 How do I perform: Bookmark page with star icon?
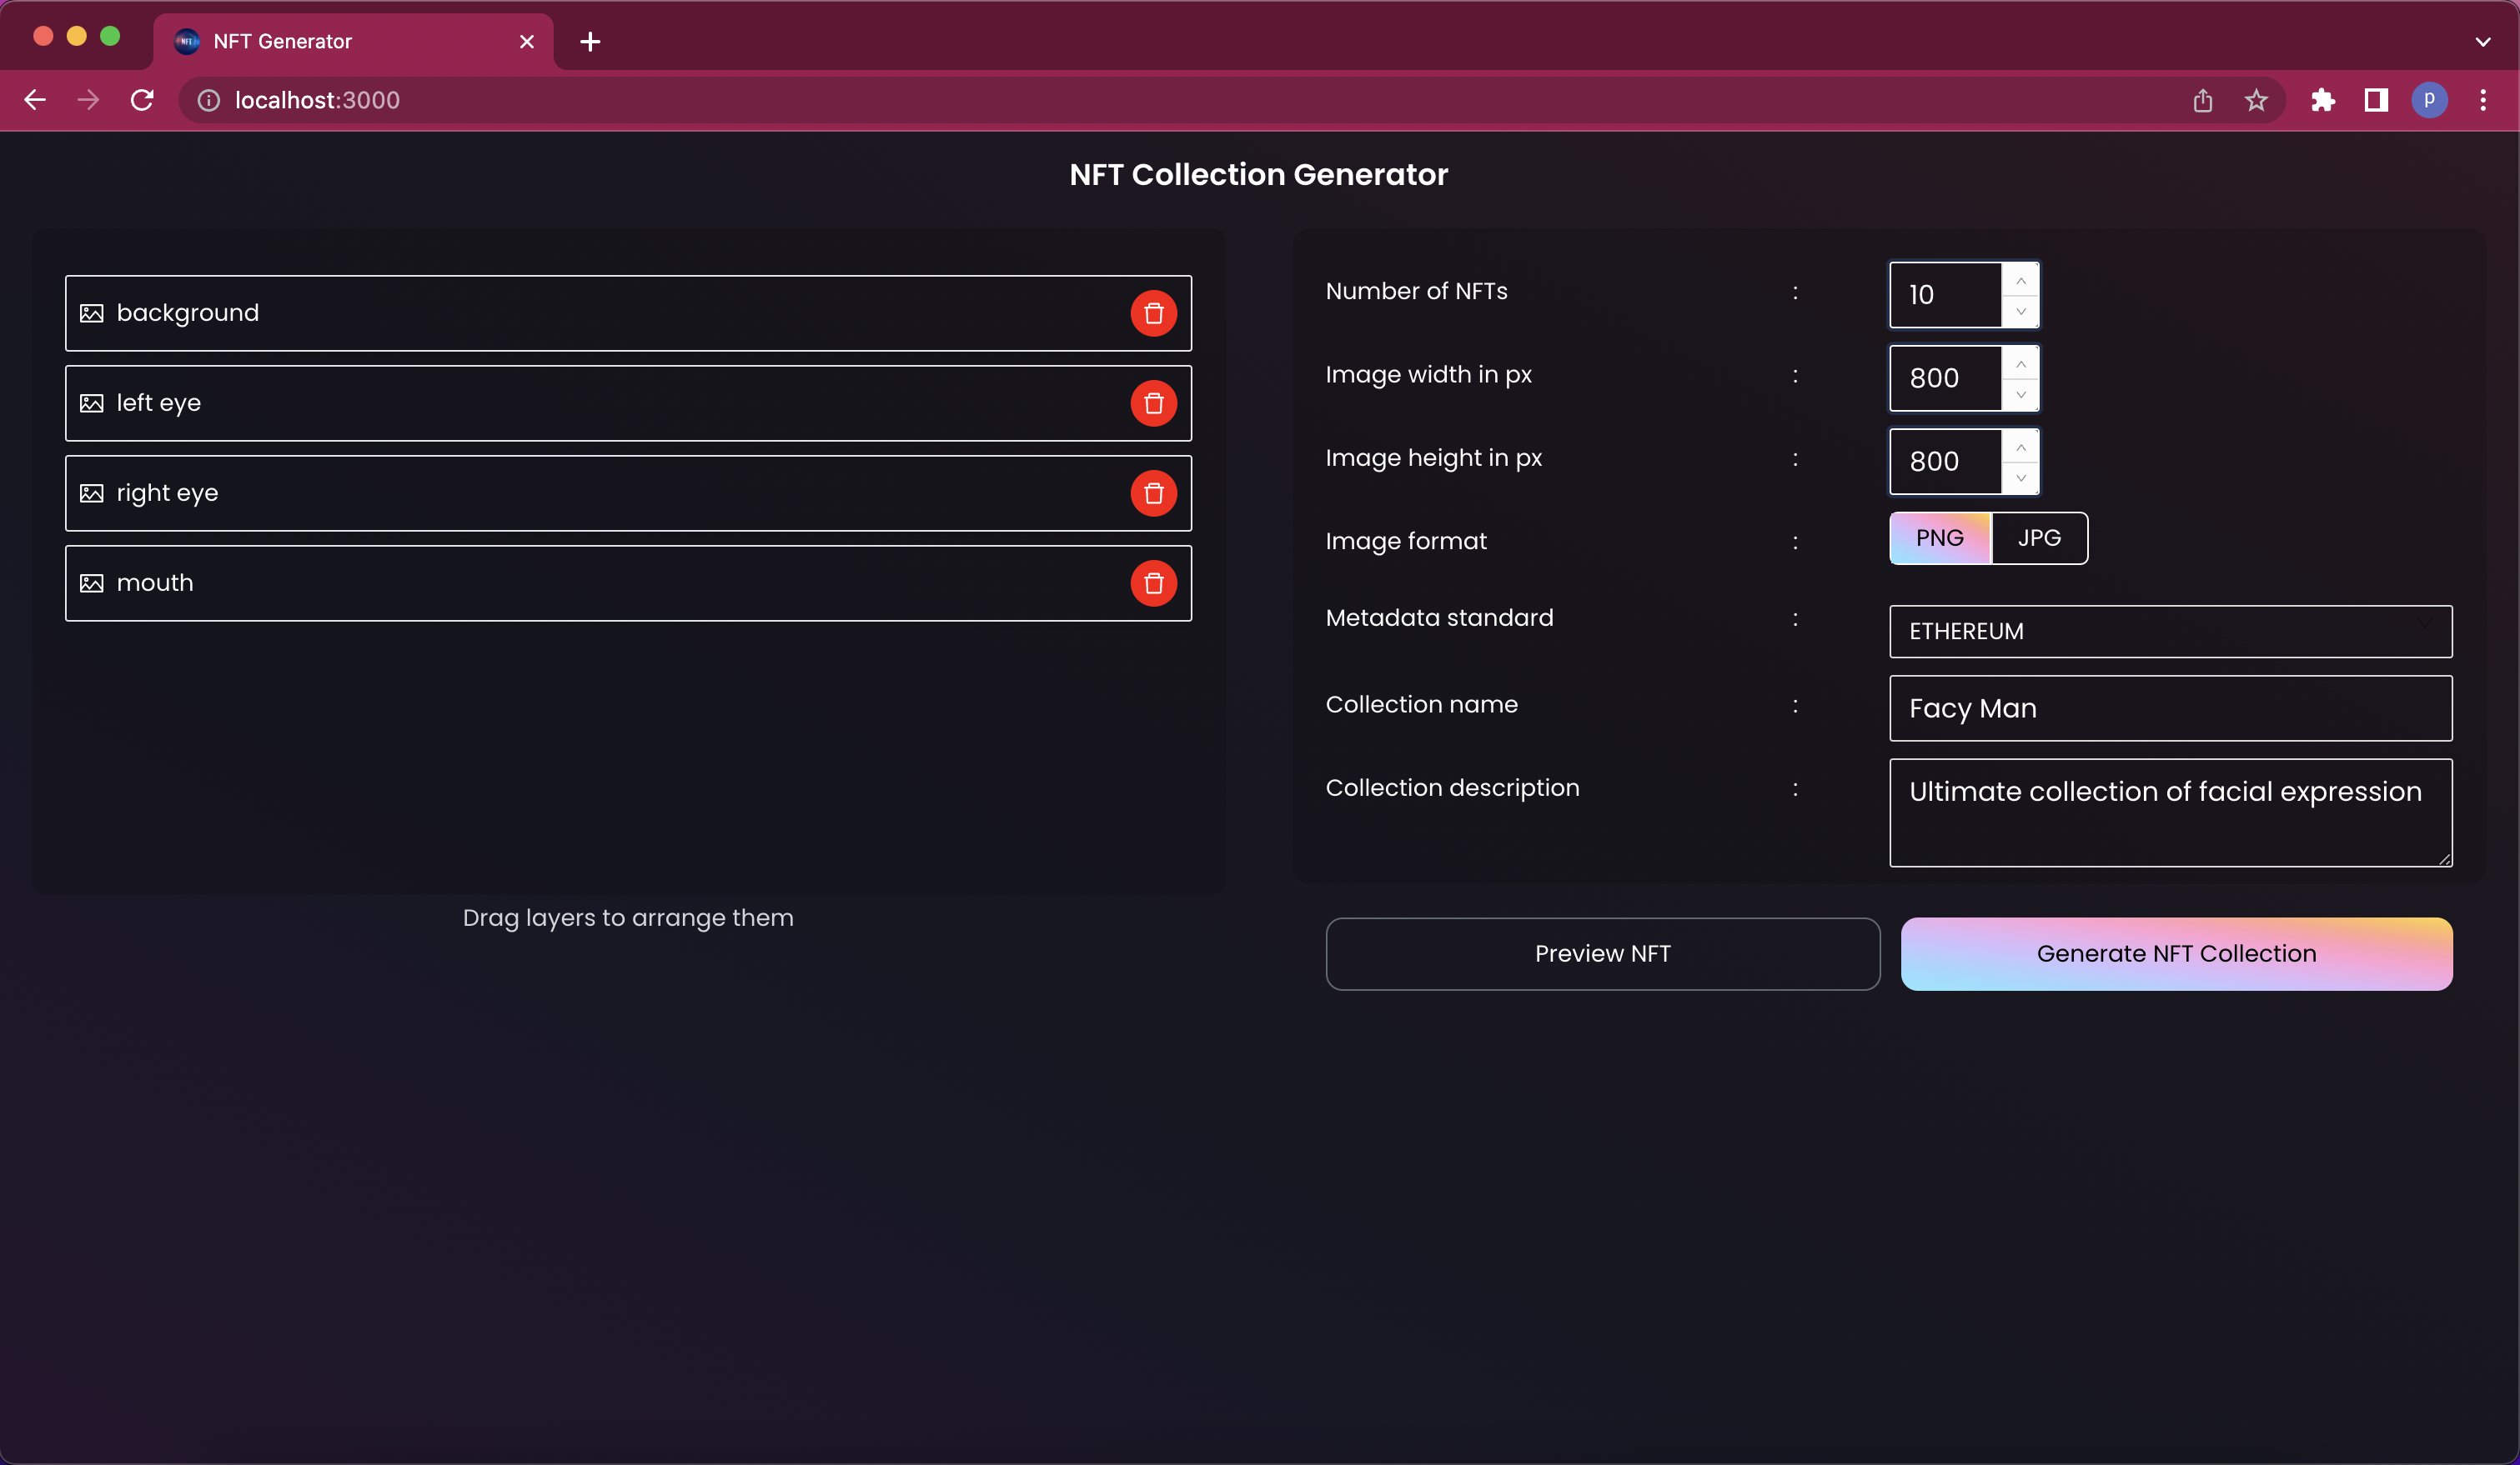click(x=2256, y=100)
